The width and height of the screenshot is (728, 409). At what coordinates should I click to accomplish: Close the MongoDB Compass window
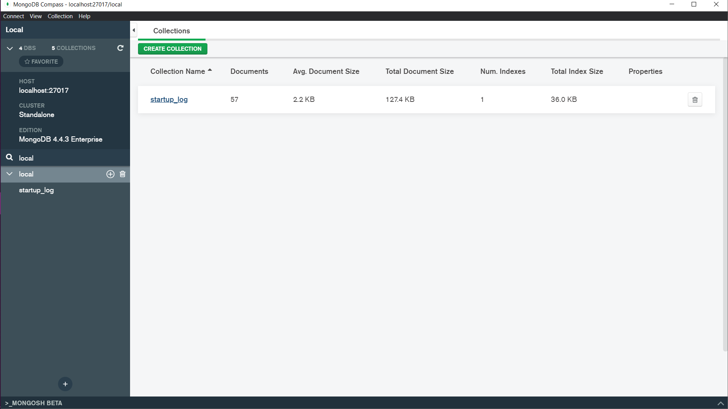pyautogui.click(x=716, y=5)
